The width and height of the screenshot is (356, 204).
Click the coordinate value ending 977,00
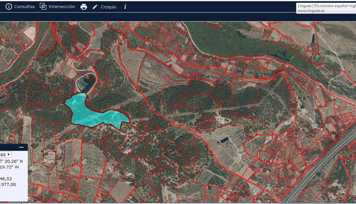[8, 184]
